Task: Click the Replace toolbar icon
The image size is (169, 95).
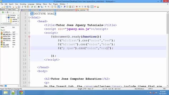Action: point(41,7)
